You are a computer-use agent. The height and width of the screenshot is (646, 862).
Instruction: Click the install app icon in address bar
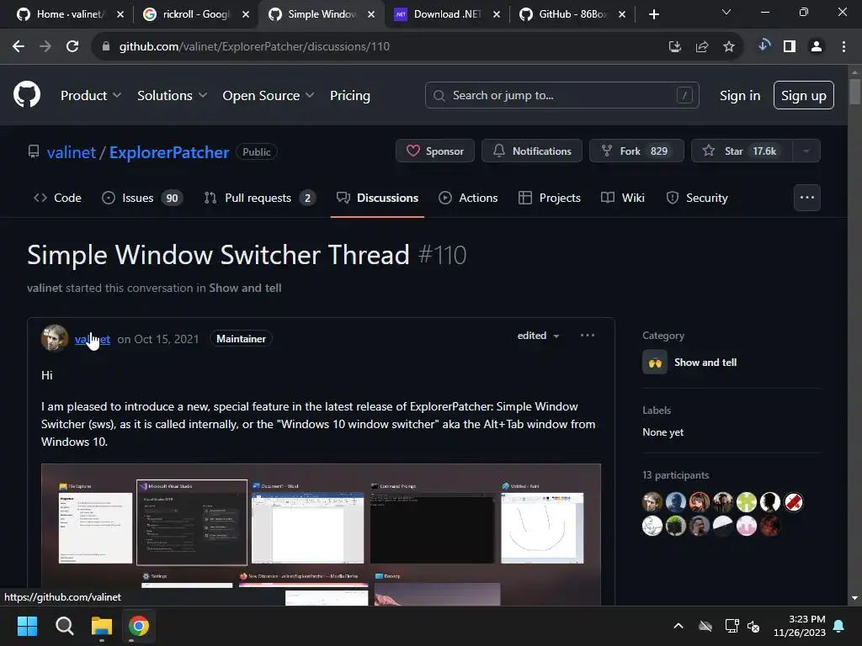click(675, 47)
